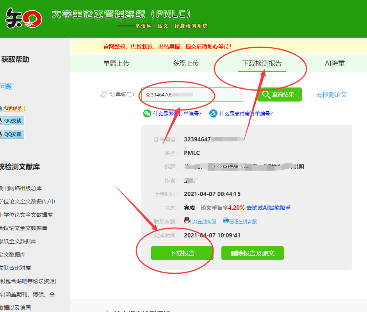Screen dimensions: 367x312
Task: Open 旺旺在线客服 link
Action: tap(243, 222)
